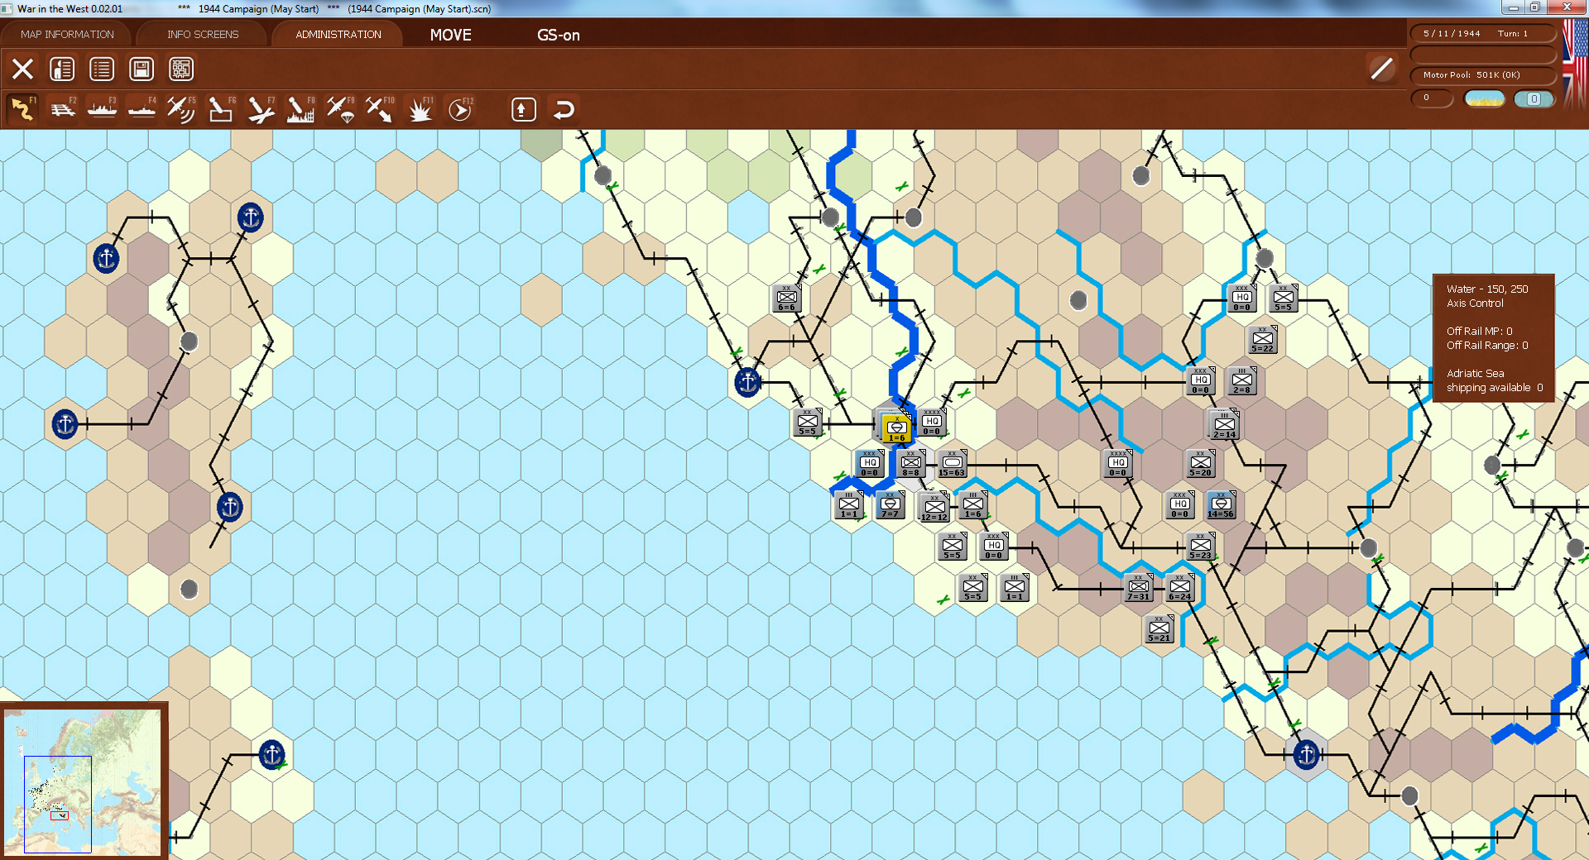Click the port anchor nearest the yellow unit
1589x860 pixels.
(747, 382)
